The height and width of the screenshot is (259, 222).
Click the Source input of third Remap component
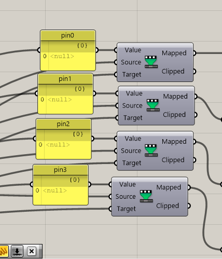click(131, 151)
